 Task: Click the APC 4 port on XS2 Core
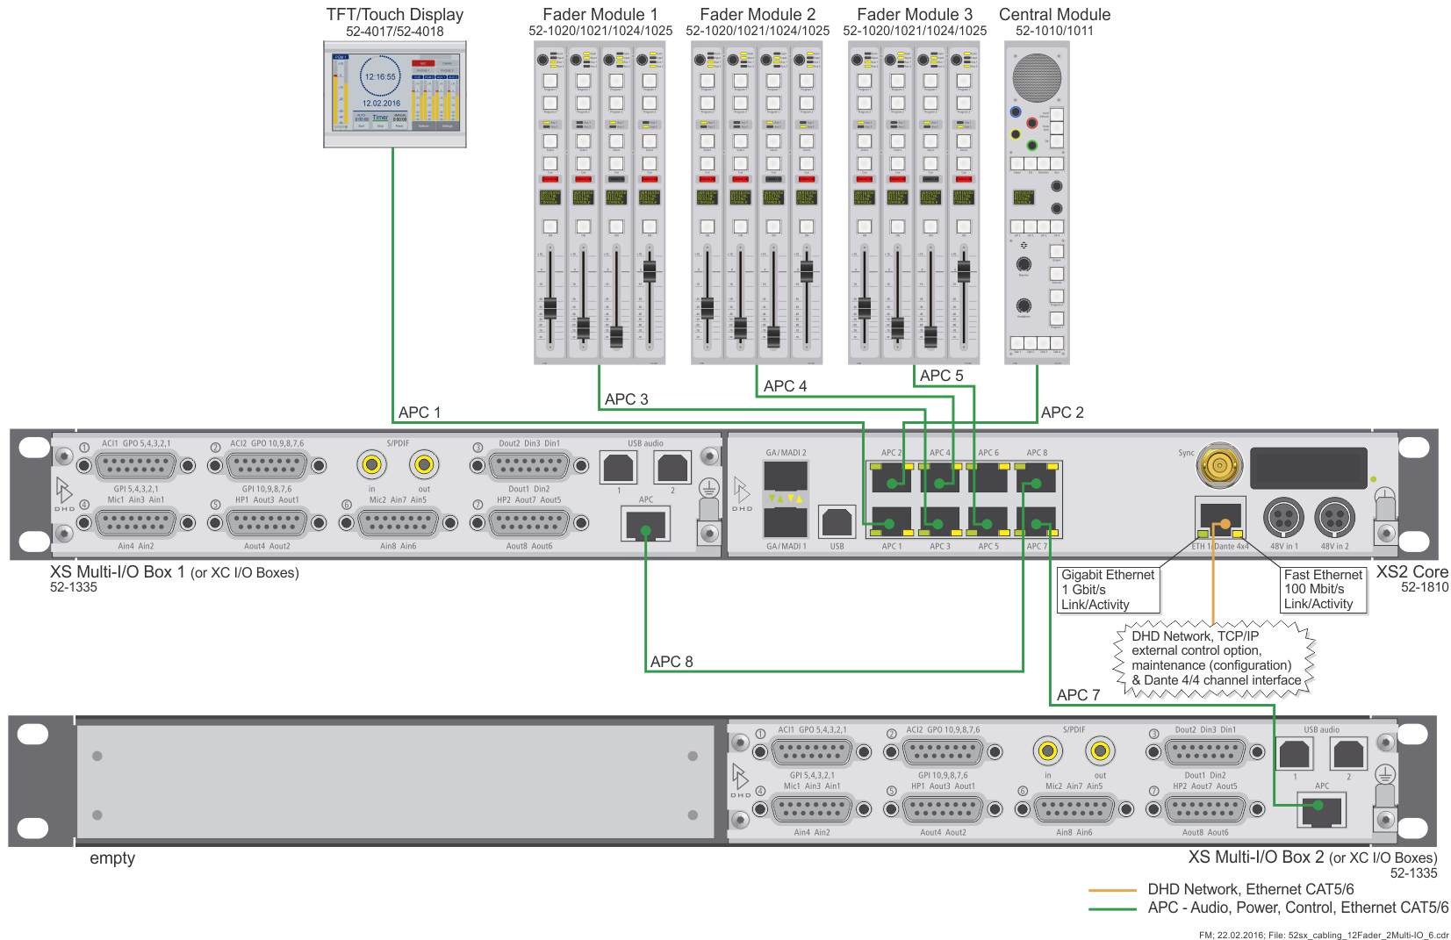click(x=940, y=477)
